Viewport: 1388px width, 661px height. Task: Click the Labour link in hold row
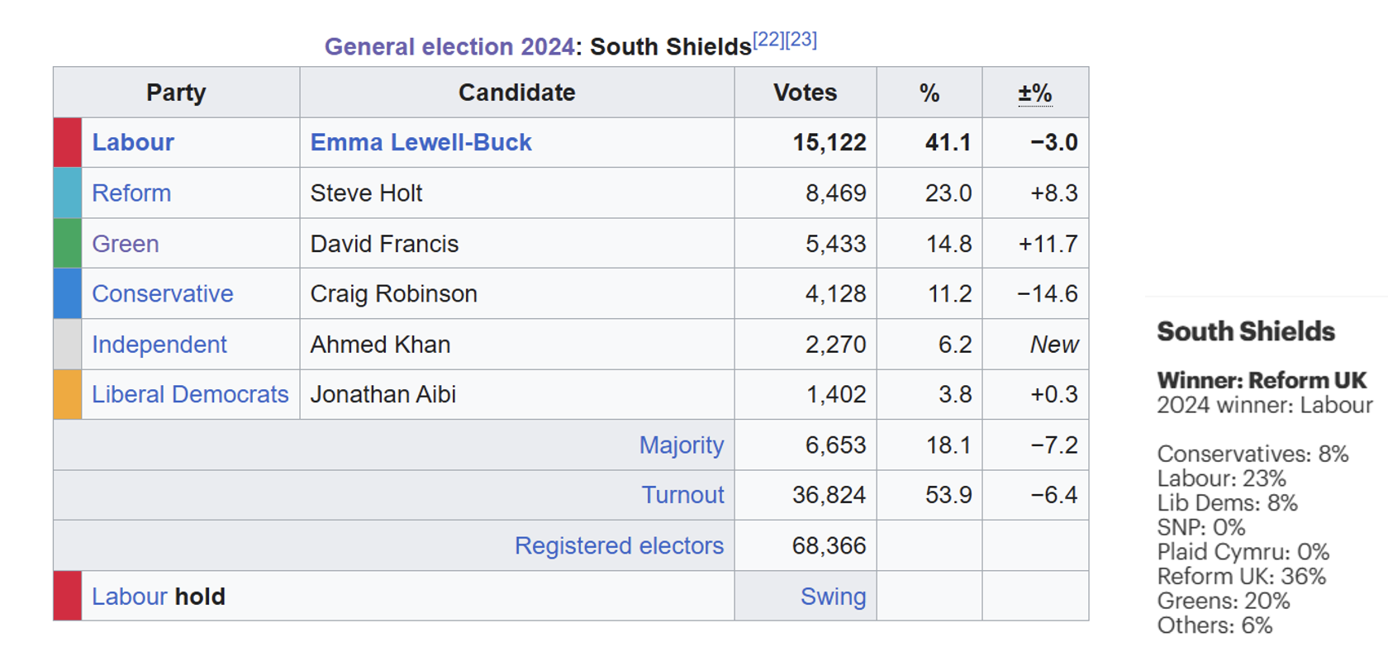point(129,597)
